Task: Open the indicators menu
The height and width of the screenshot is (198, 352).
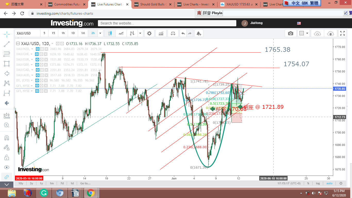Action: click(161, 33)
